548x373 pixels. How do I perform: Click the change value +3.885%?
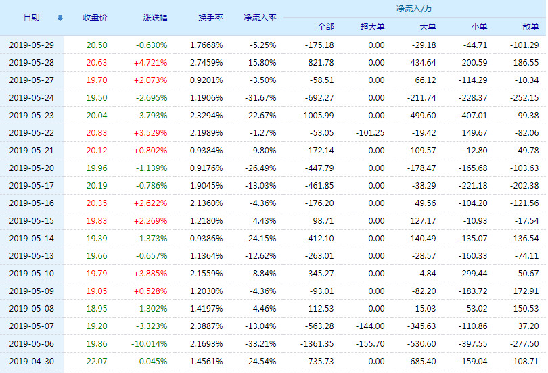tap(150, 273)
